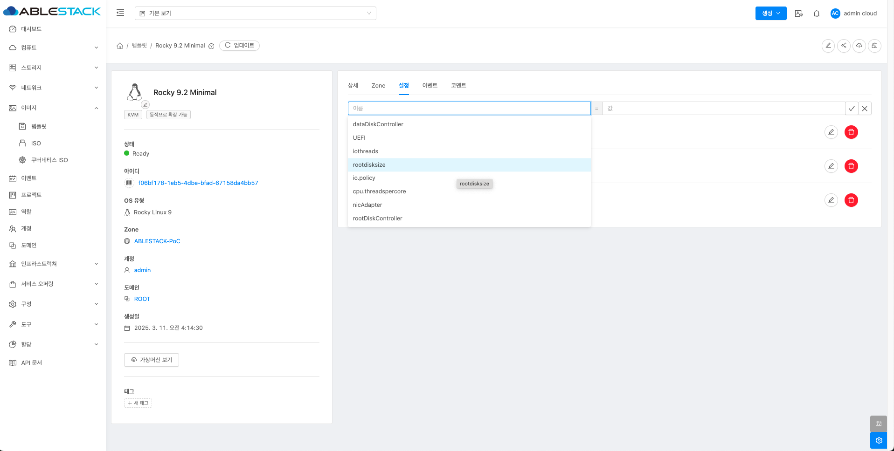Click the 가상머신 보기 button
Viewport: 894px width, 451px height.
(152, 360)
